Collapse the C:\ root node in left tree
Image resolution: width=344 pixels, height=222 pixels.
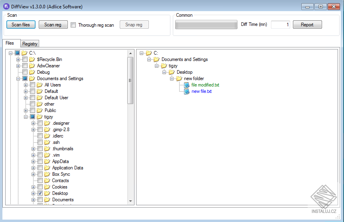point(10,53)
